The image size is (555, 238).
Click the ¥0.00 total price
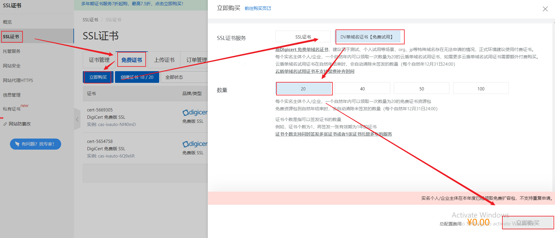pos(478,222)
